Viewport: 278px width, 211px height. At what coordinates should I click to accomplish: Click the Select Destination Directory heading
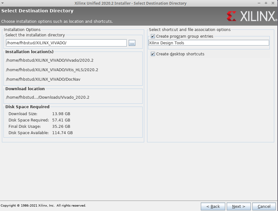[x=37, y=11]
